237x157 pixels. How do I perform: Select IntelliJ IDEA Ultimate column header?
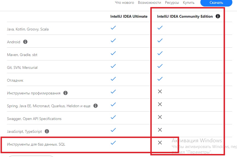pos(129,16)
